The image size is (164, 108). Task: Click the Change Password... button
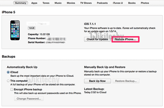[x=29, y=99]
